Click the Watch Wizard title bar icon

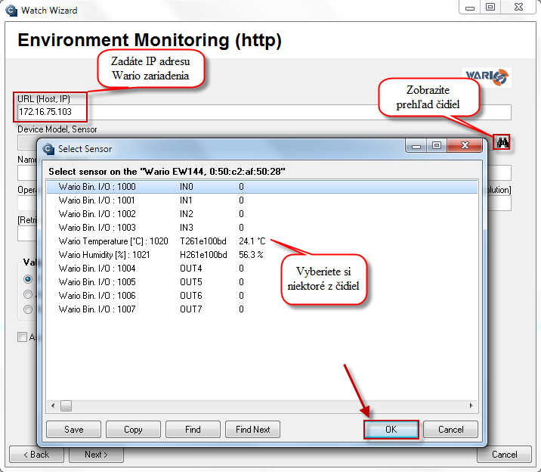point(11,11)
